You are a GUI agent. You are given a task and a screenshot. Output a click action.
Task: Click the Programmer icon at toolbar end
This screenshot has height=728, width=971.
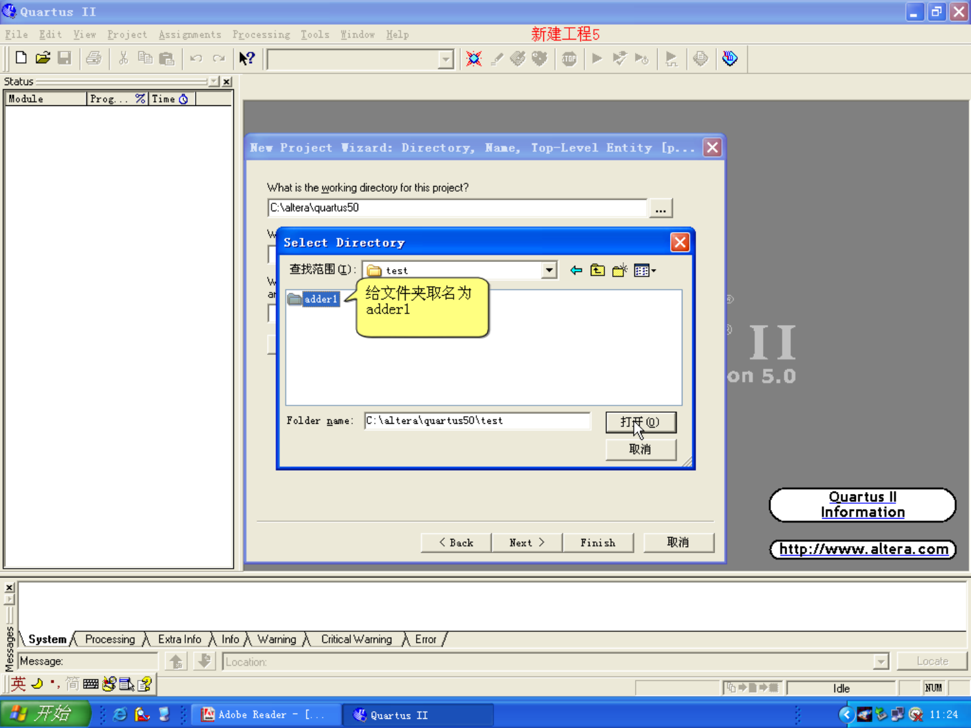point(730,58)
